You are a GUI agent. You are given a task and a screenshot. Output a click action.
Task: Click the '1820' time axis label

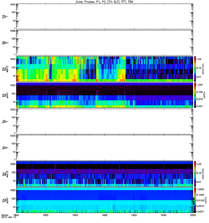tap(45, 215)
